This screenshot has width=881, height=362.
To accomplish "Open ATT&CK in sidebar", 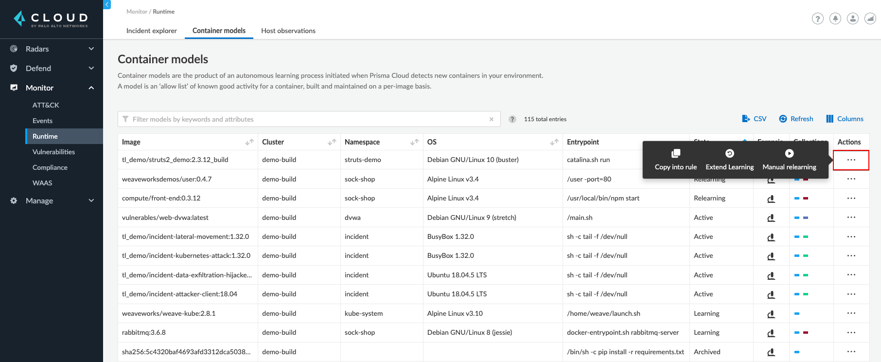I will tap(46, 105).
